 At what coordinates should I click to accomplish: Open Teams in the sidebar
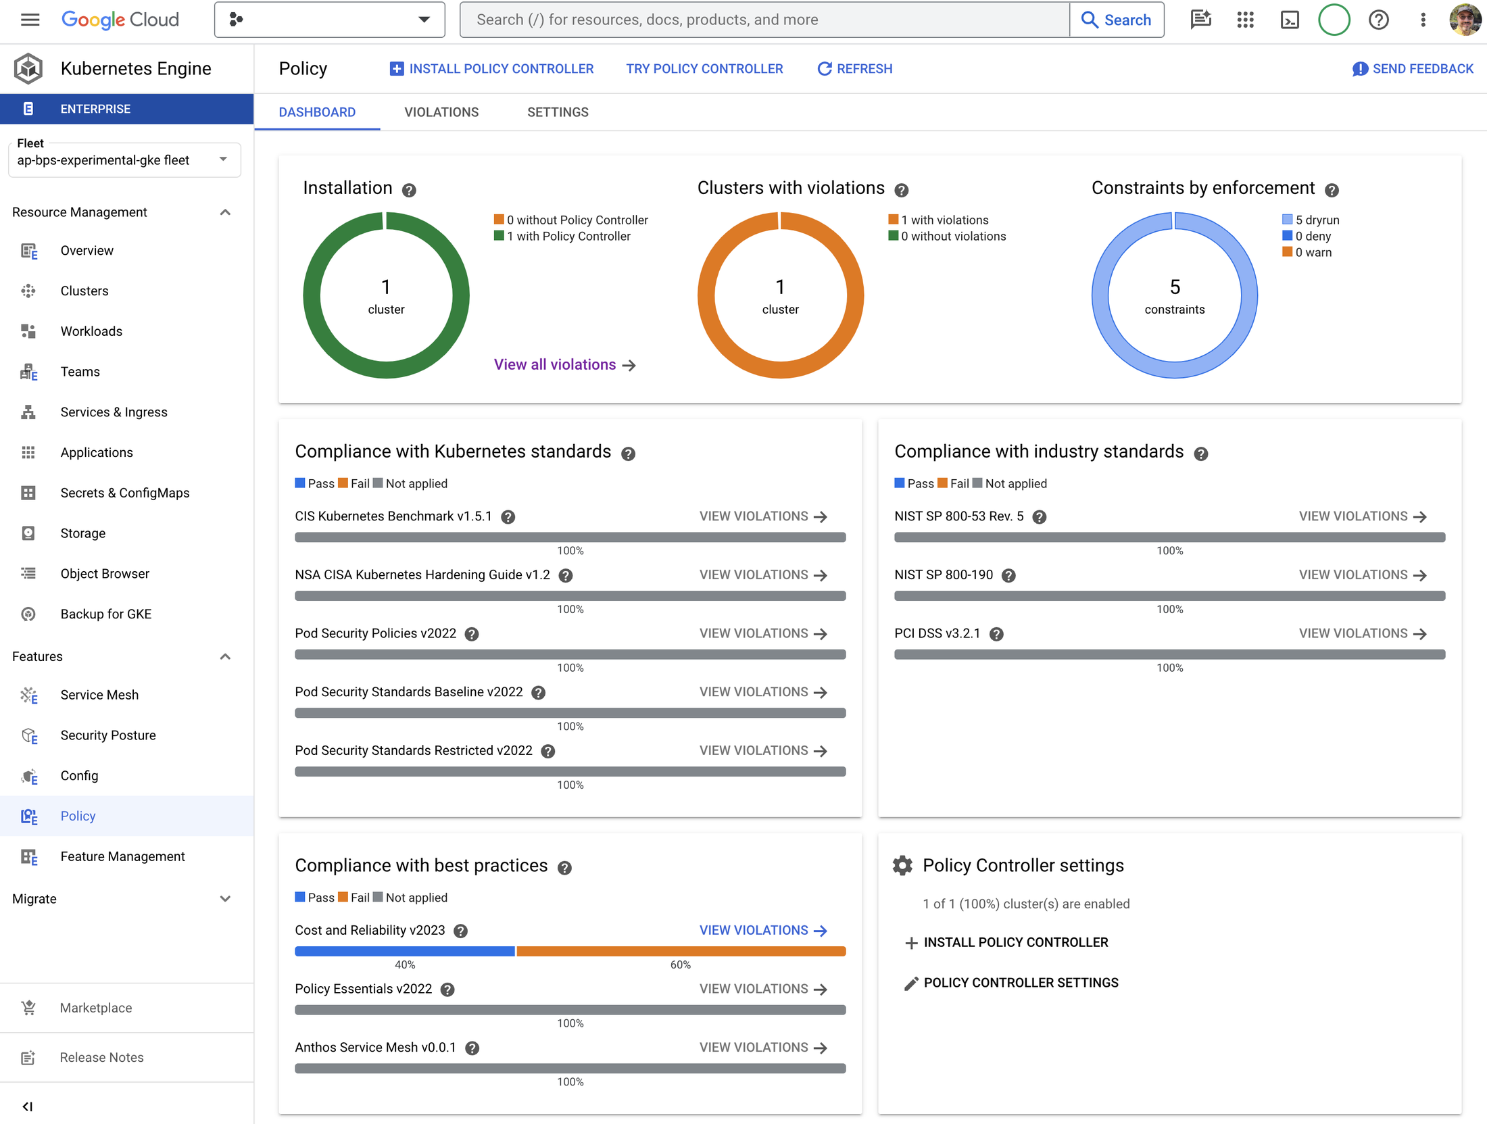pyautogui.click(x=127, y=372)
